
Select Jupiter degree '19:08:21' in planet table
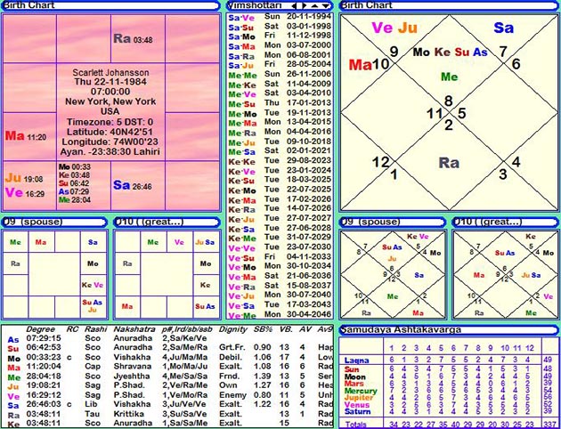pyautogui.click(x=44, y=385)
